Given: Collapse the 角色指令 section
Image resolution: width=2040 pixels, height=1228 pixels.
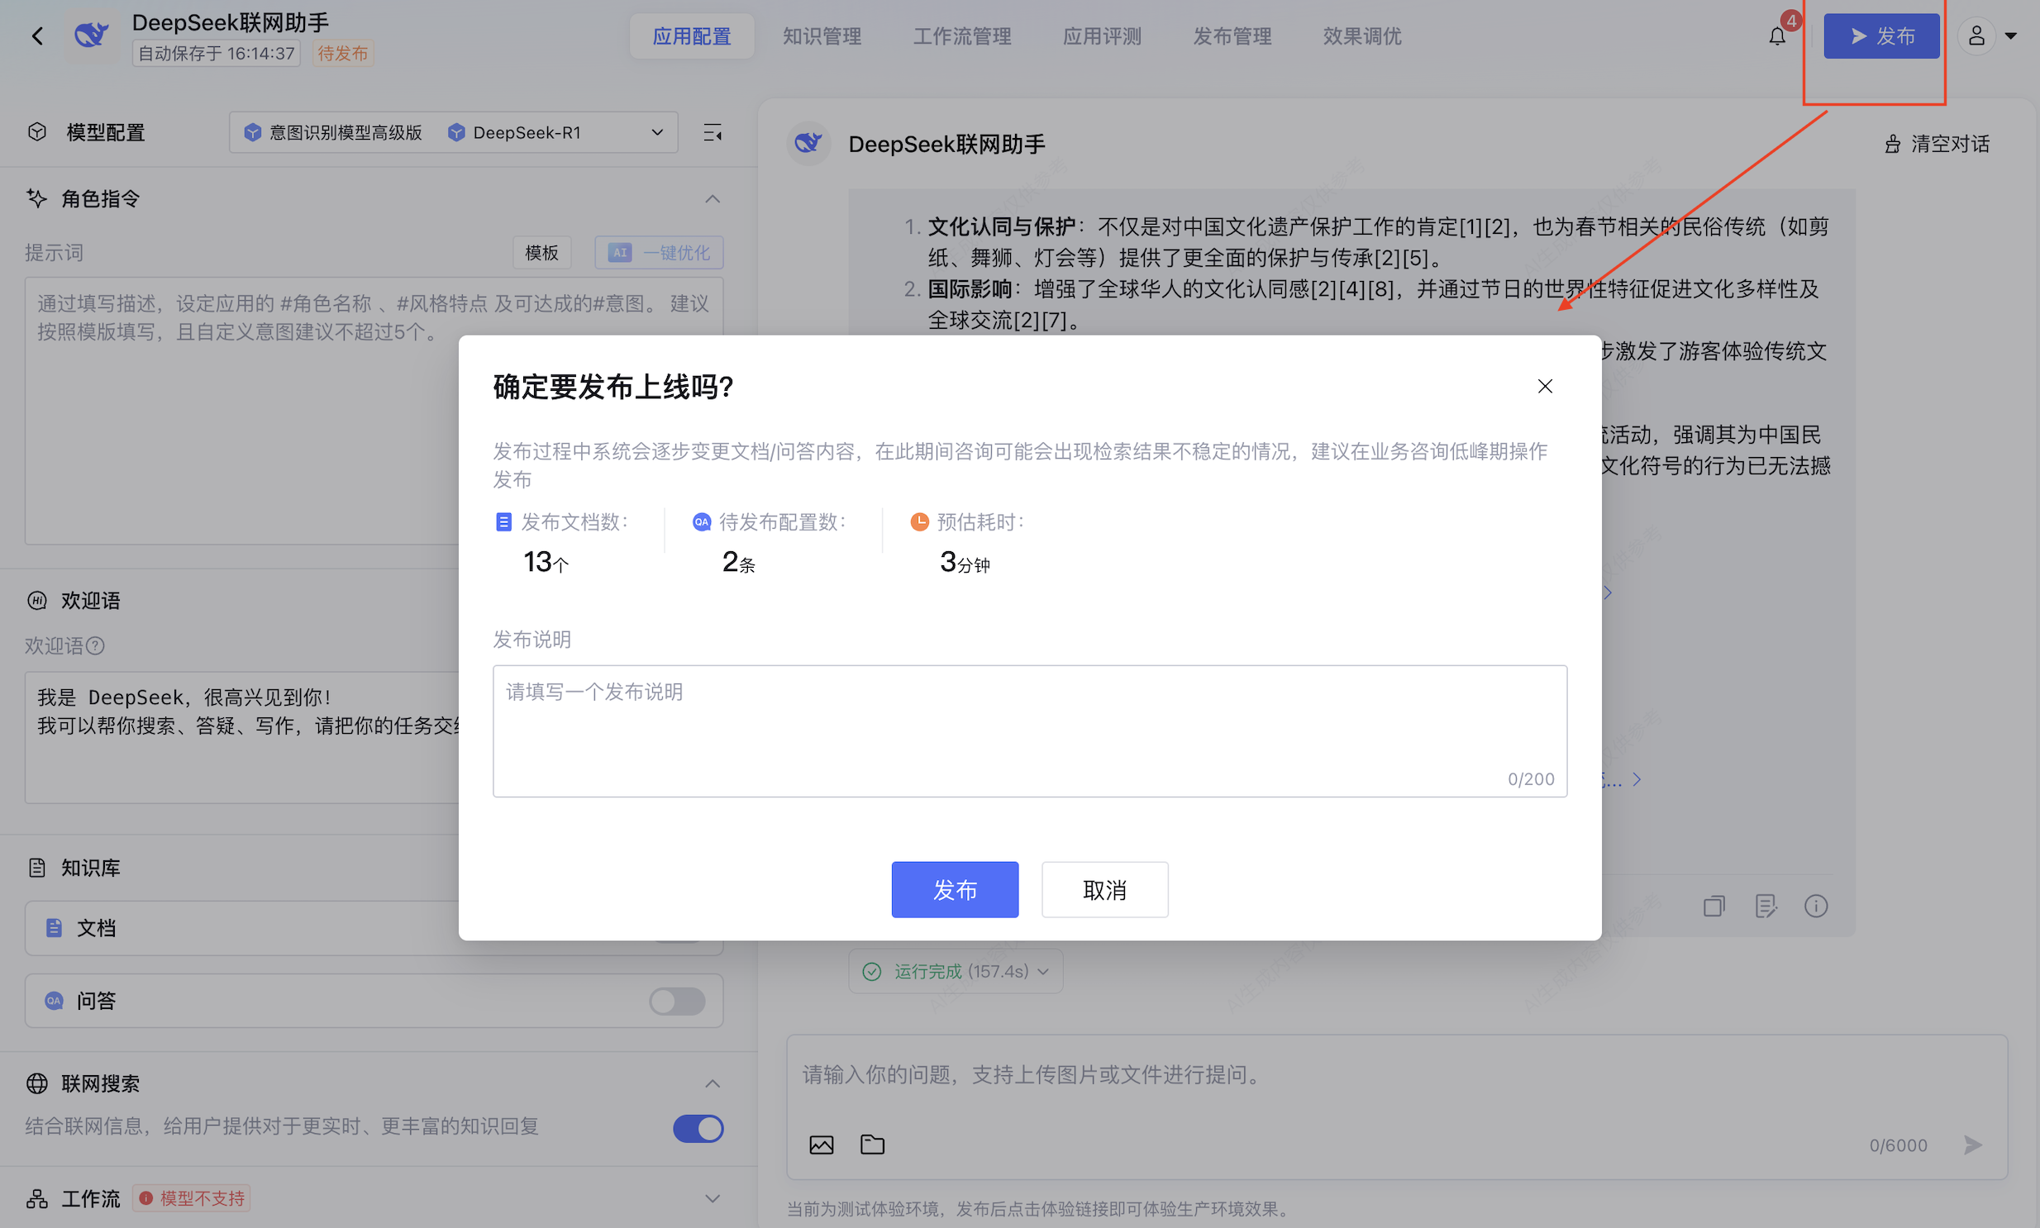Looking at the screenshot, I should (x=712, y=198).
